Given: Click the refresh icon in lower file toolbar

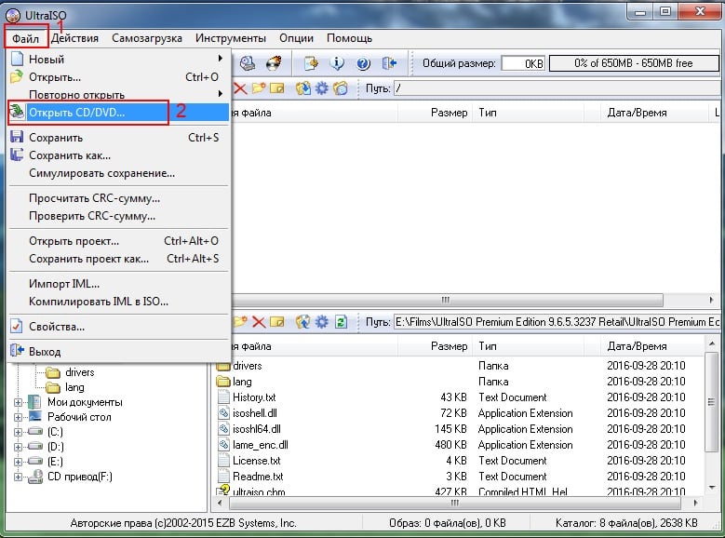Looking at the screenshot, I should (x=341, y=322).
